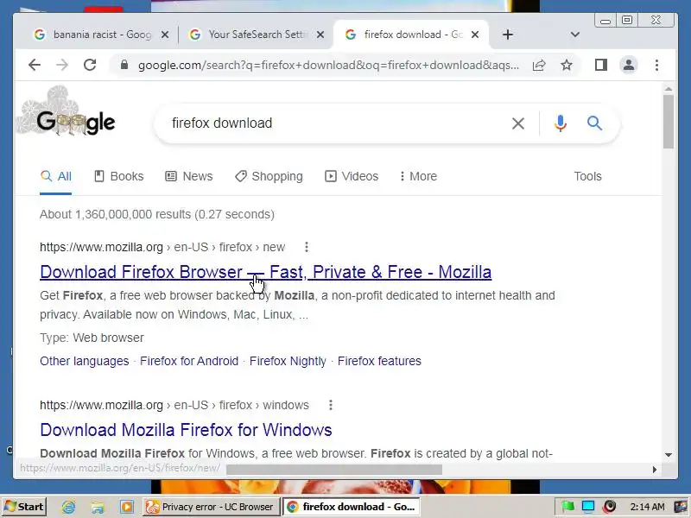This screenshot has width=691, height=518.
Task: Filter results by News
Action: [x=188, y=177]
